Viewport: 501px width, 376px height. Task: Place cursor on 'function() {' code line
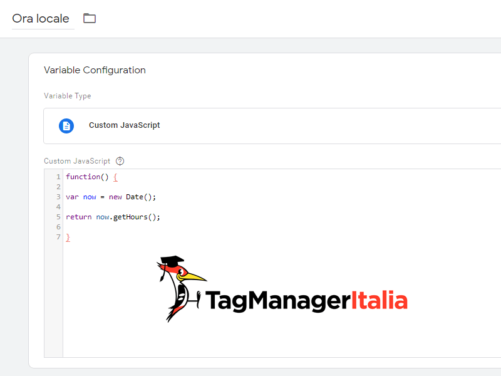[91, 177]
